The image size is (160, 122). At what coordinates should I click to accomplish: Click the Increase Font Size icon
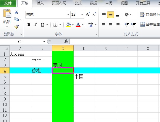(88, 14)
